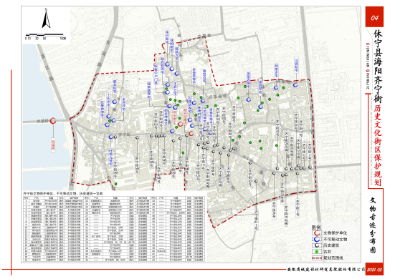Select the black 历史建筑 legend symbol

317,245
